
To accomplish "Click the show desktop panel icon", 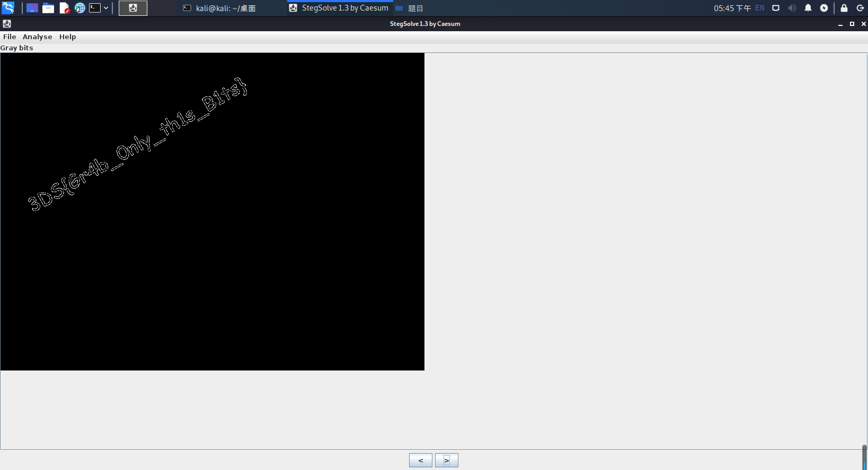I will point(32,8).
